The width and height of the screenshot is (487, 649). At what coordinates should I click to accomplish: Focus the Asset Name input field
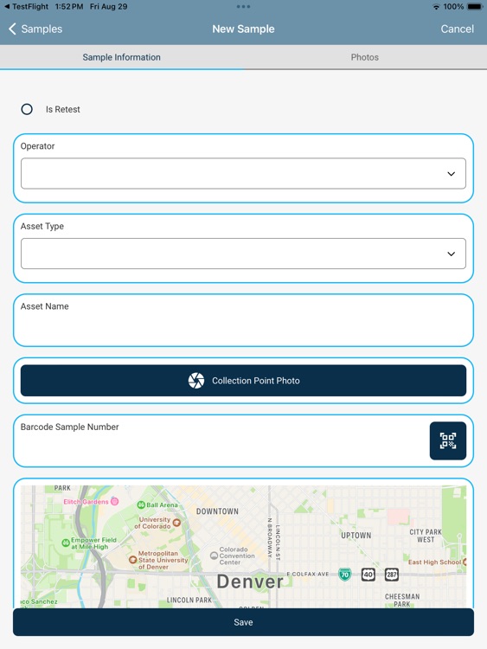(x=243, y=320)
